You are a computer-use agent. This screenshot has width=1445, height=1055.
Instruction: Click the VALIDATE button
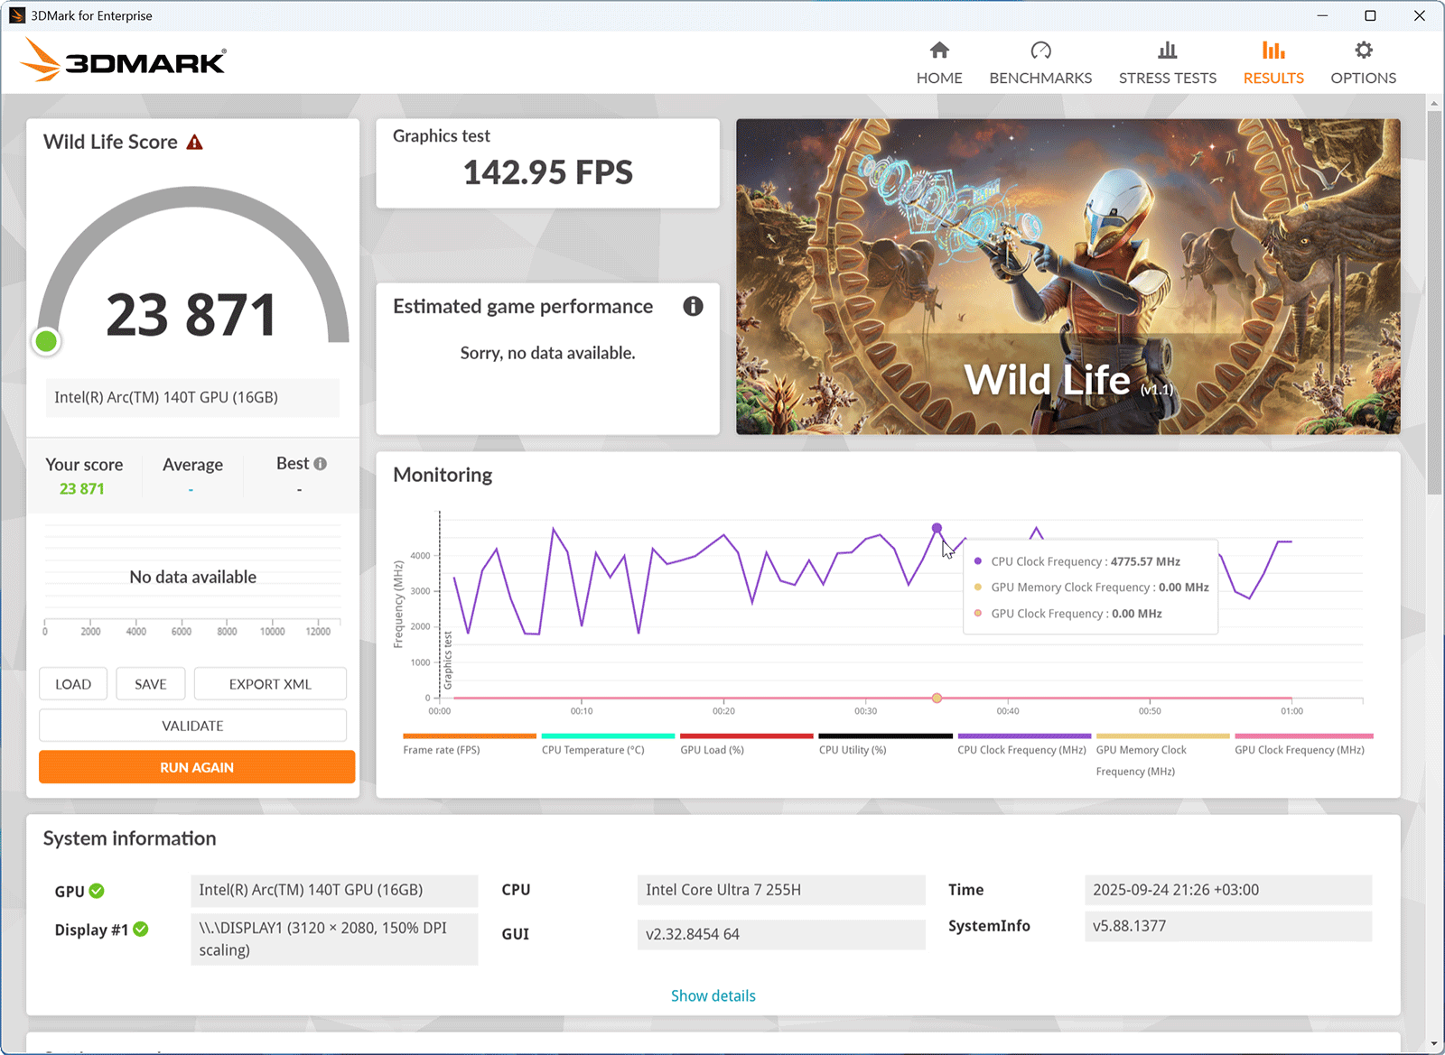click(192, 726)
